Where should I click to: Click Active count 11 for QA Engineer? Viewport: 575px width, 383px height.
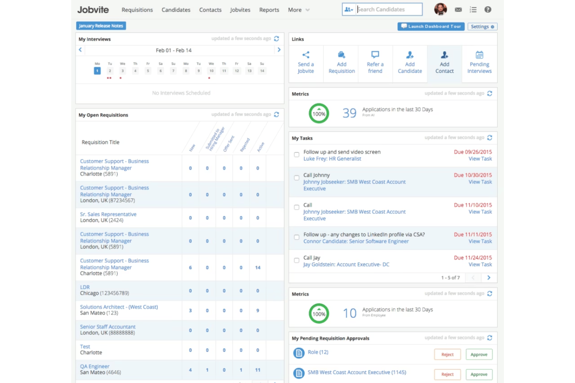click(258, 370)
